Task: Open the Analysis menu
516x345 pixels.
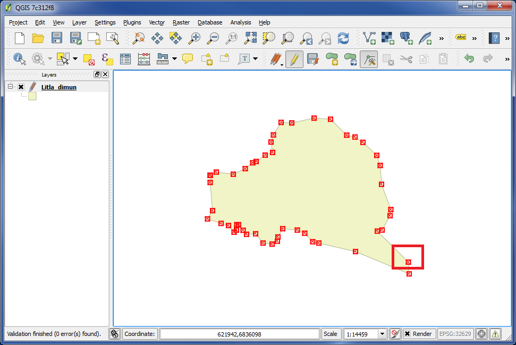Action: [241, 22]
